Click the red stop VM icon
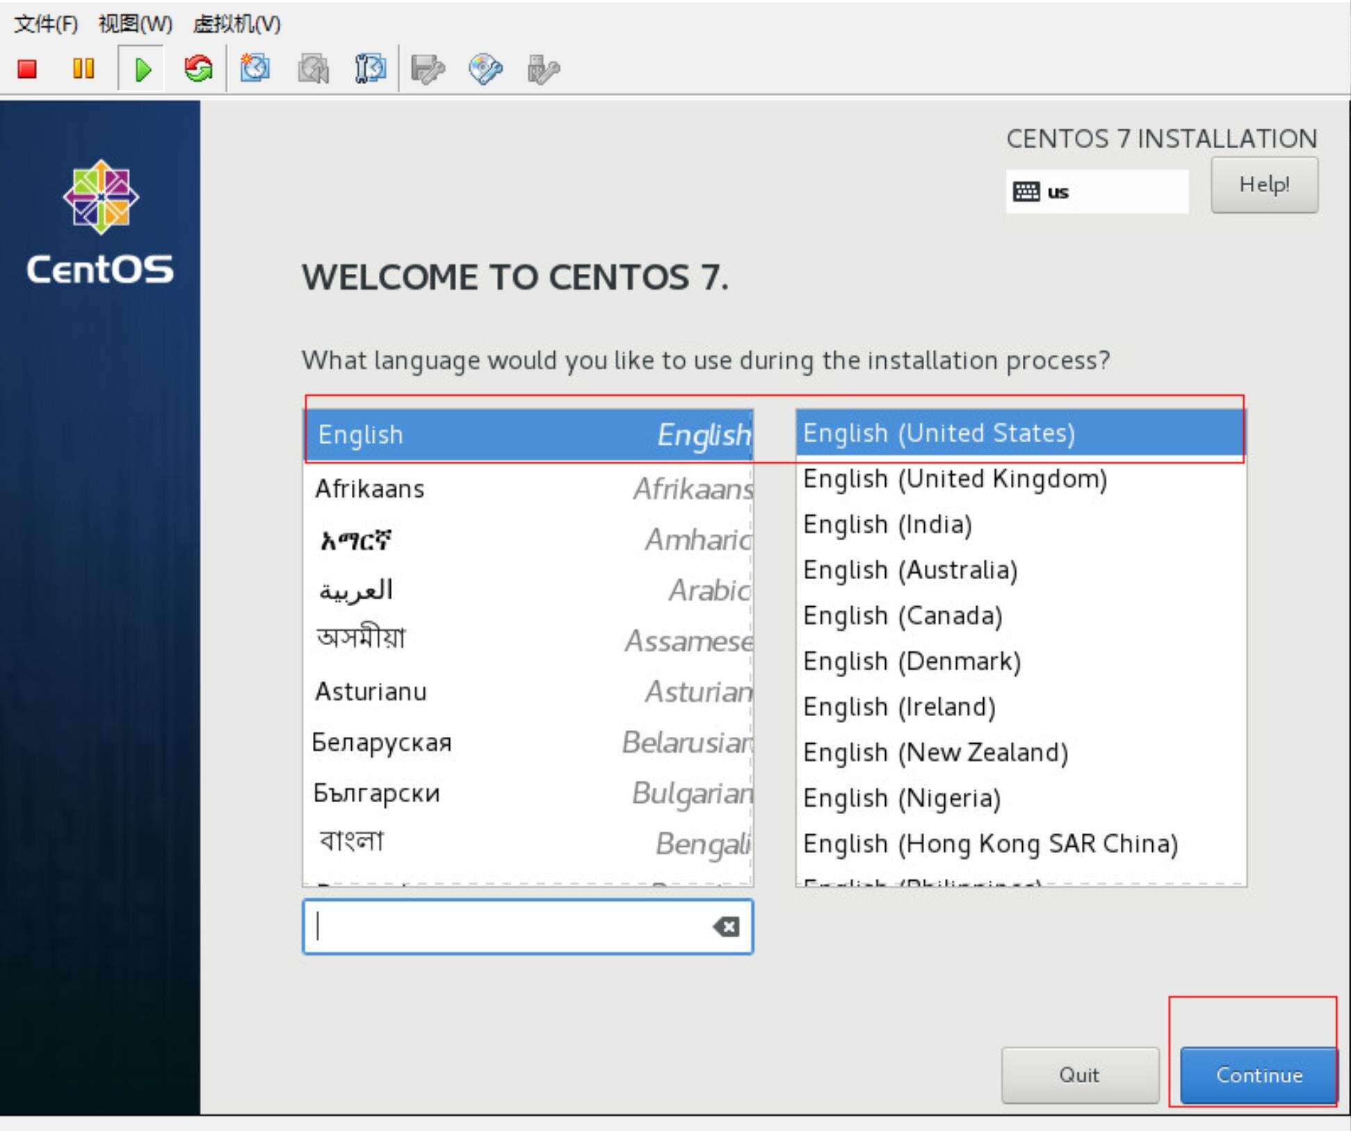This screenshot has height=1131, width=1351. click(x=27, y=69)
